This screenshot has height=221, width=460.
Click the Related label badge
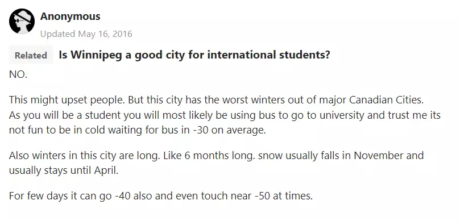coord(31,55)
